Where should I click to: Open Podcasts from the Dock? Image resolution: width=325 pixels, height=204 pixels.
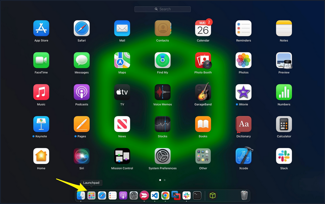coord(123,196)
